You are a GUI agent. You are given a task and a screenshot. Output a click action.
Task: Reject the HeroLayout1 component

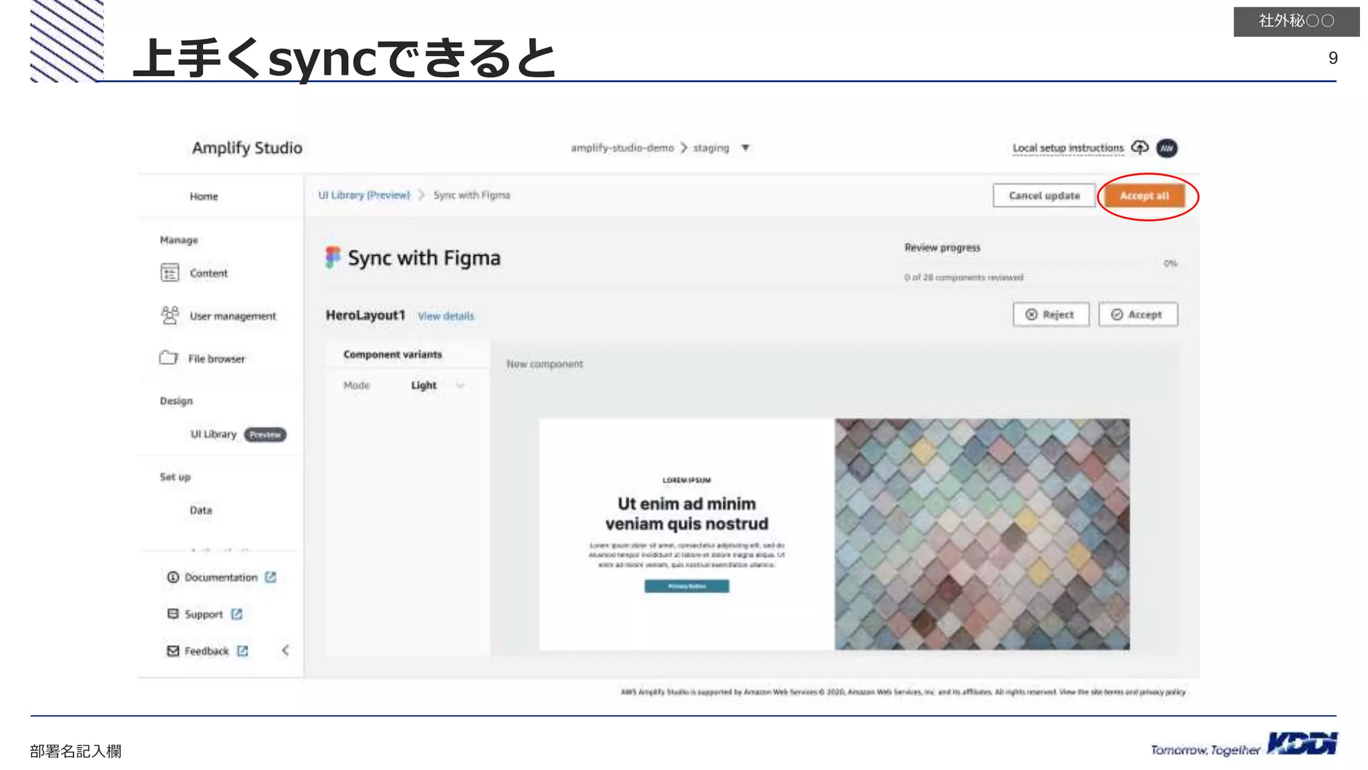(1051, 315)
